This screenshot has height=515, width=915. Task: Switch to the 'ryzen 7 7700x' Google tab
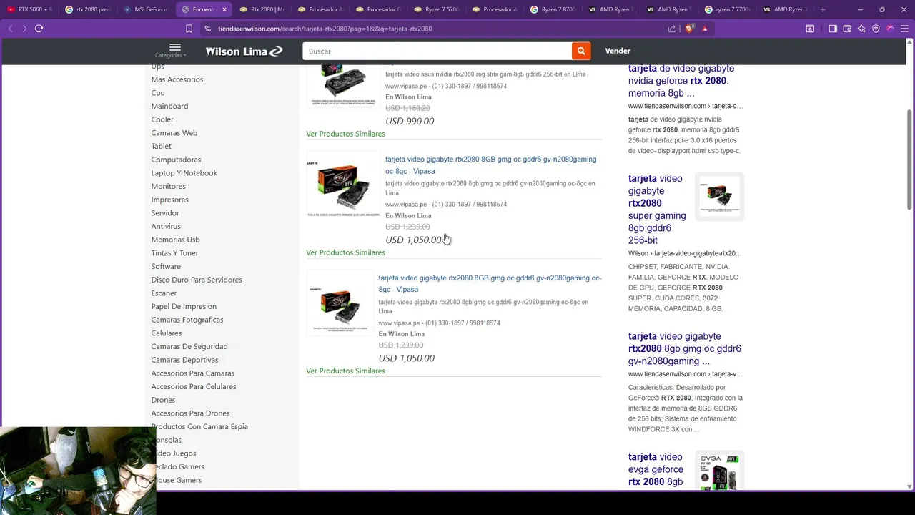pos(728,9)
